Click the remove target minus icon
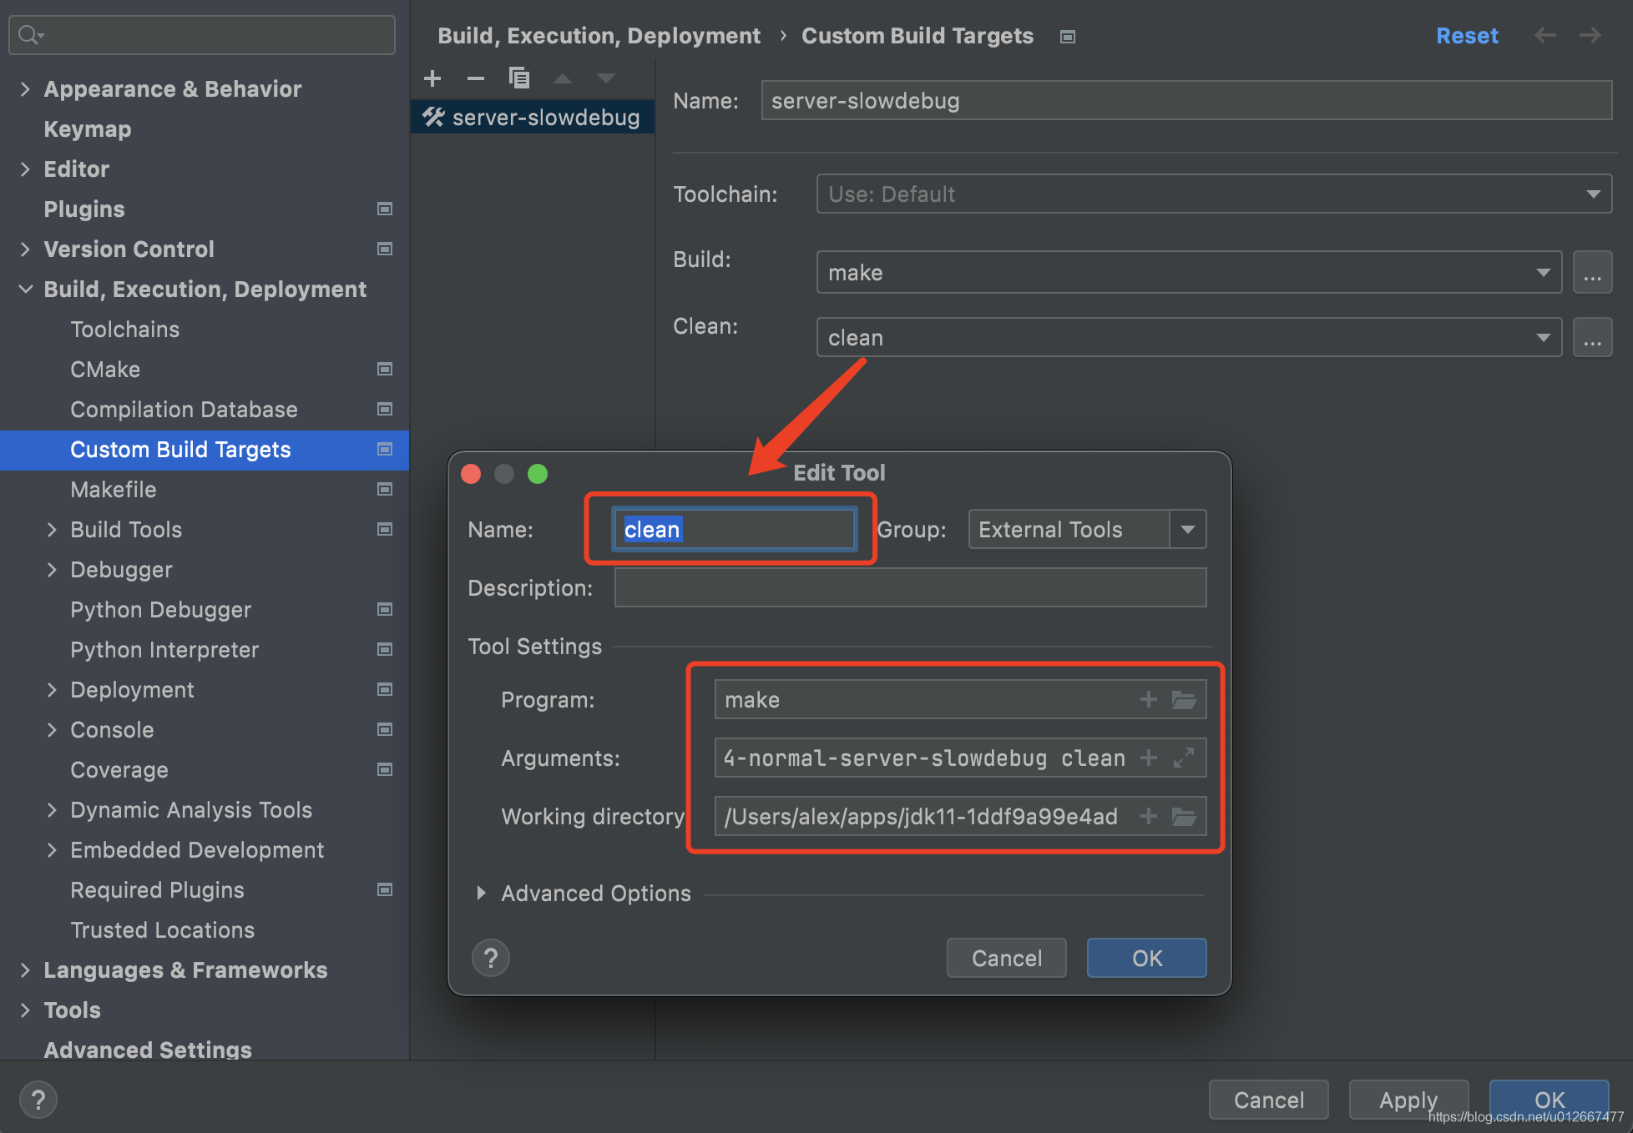The width and height of the screenshot is (1633, 1133). tap(476, 78)
